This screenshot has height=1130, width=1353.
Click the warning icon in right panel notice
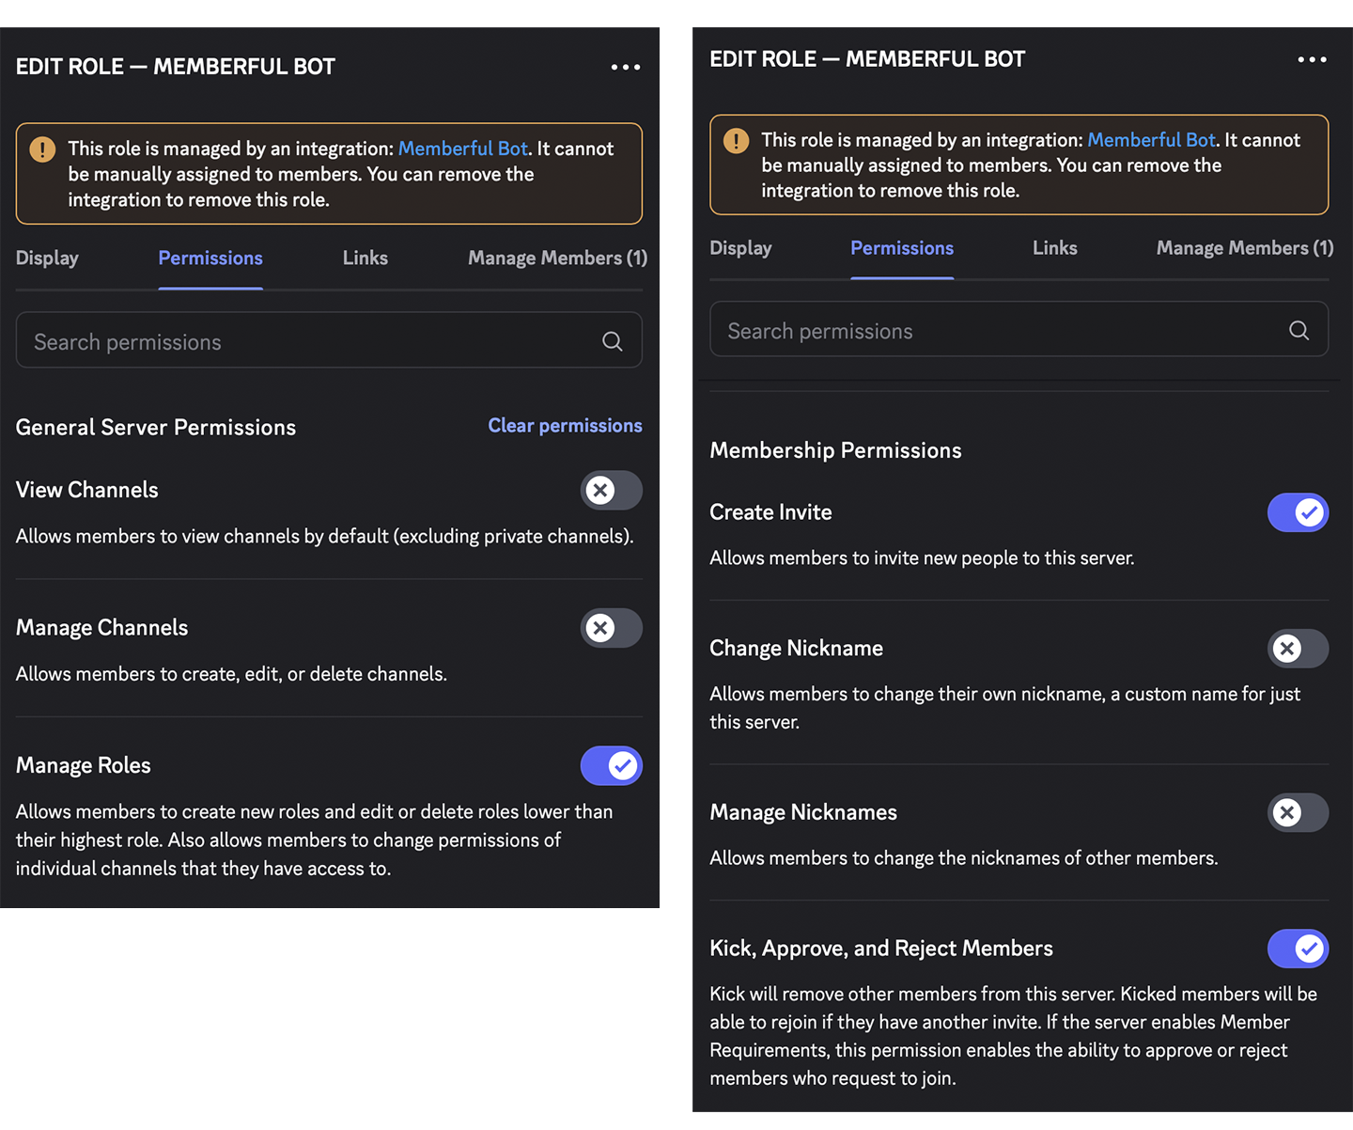pos(736,141)
